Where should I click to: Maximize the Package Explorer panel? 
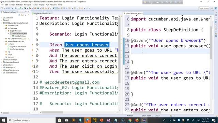28,12
